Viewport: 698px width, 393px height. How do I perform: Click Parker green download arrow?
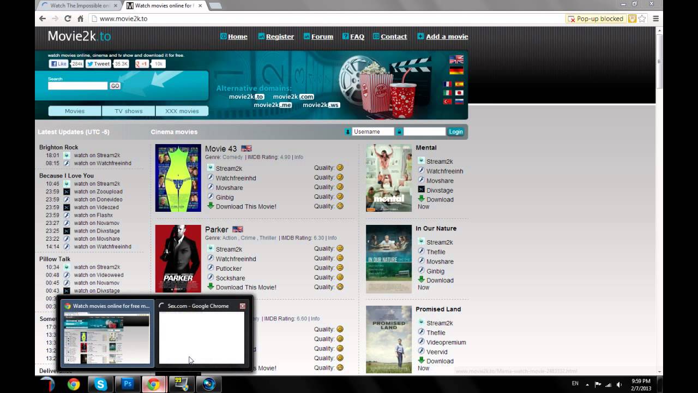(x=210, y=287)
